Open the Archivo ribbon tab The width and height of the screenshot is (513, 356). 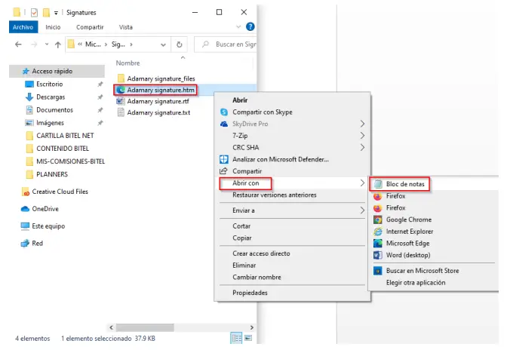23,27
